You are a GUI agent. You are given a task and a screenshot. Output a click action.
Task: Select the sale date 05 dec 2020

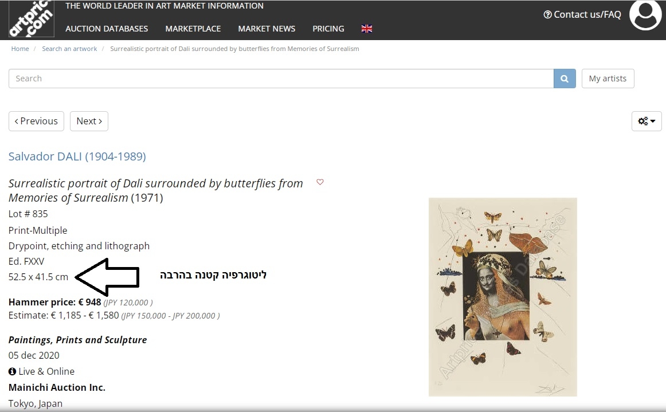34,355
